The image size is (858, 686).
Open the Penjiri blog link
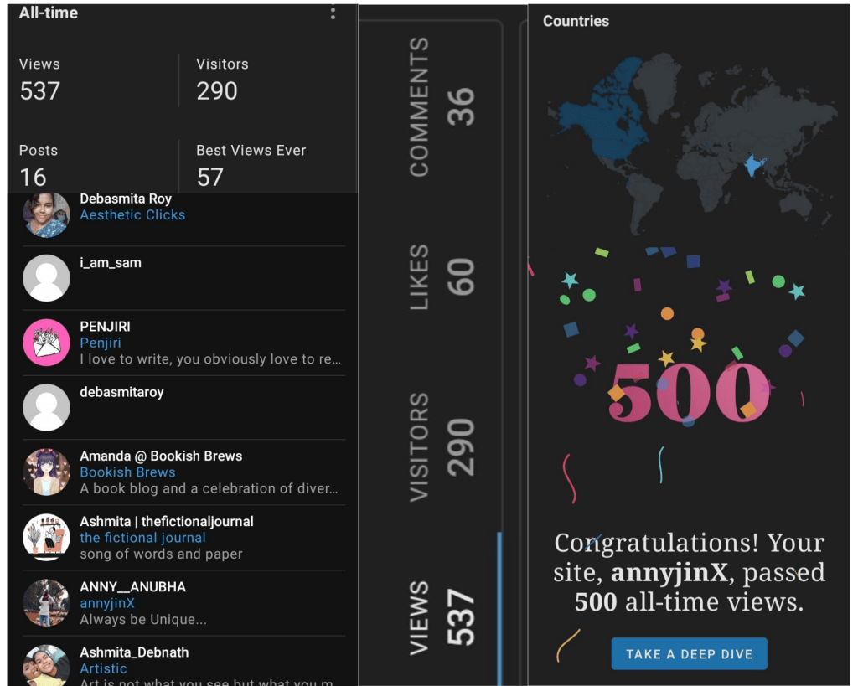(x=101, y=343)
